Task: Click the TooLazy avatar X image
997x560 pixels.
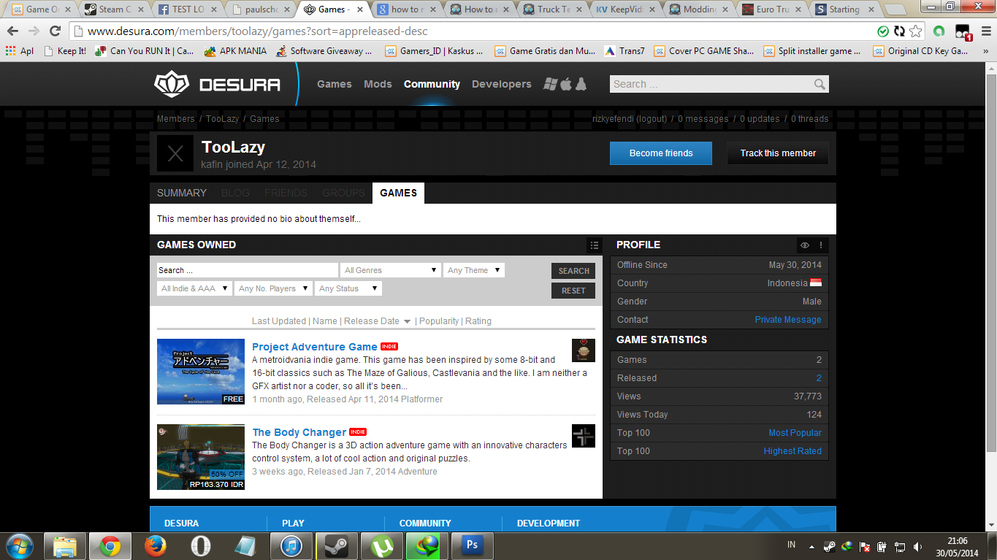Action: 175,153
